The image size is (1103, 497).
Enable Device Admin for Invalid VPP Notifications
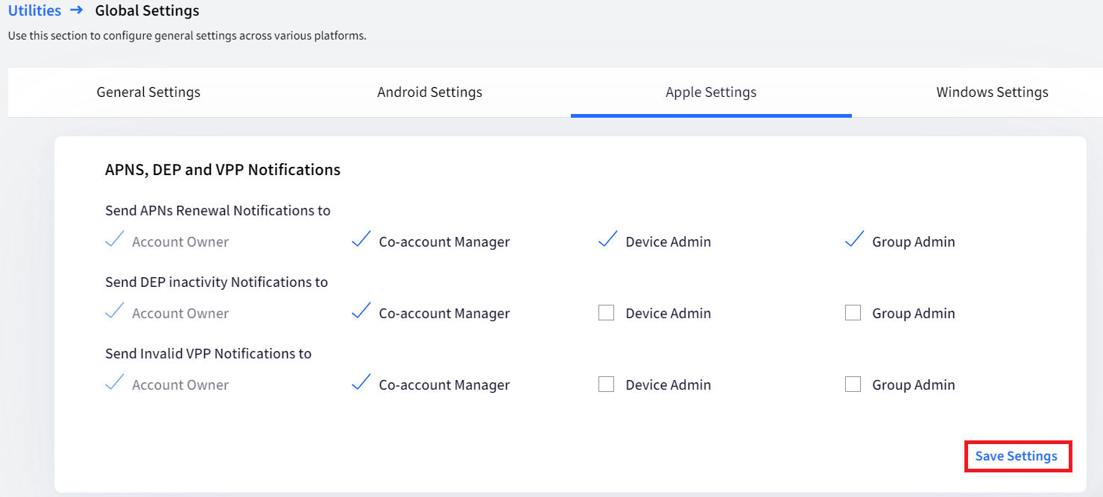[607, 384]
